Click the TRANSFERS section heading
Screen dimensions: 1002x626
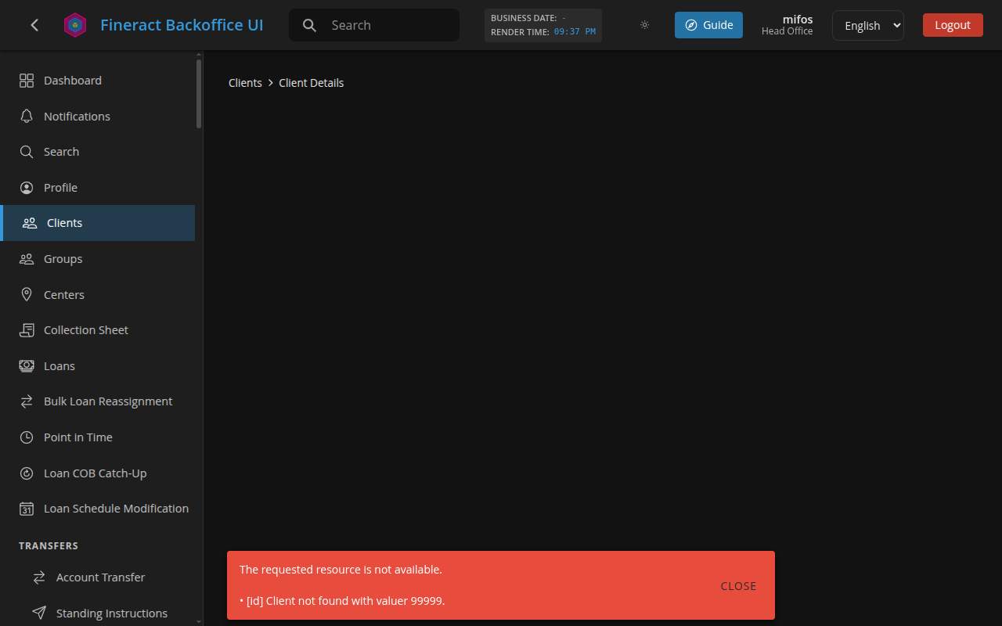[x=49, y=545]
